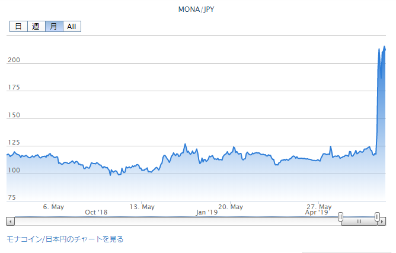Click the 175 y-axis label
The width and height of the screenshot is (396, 253).
(14, 87)
